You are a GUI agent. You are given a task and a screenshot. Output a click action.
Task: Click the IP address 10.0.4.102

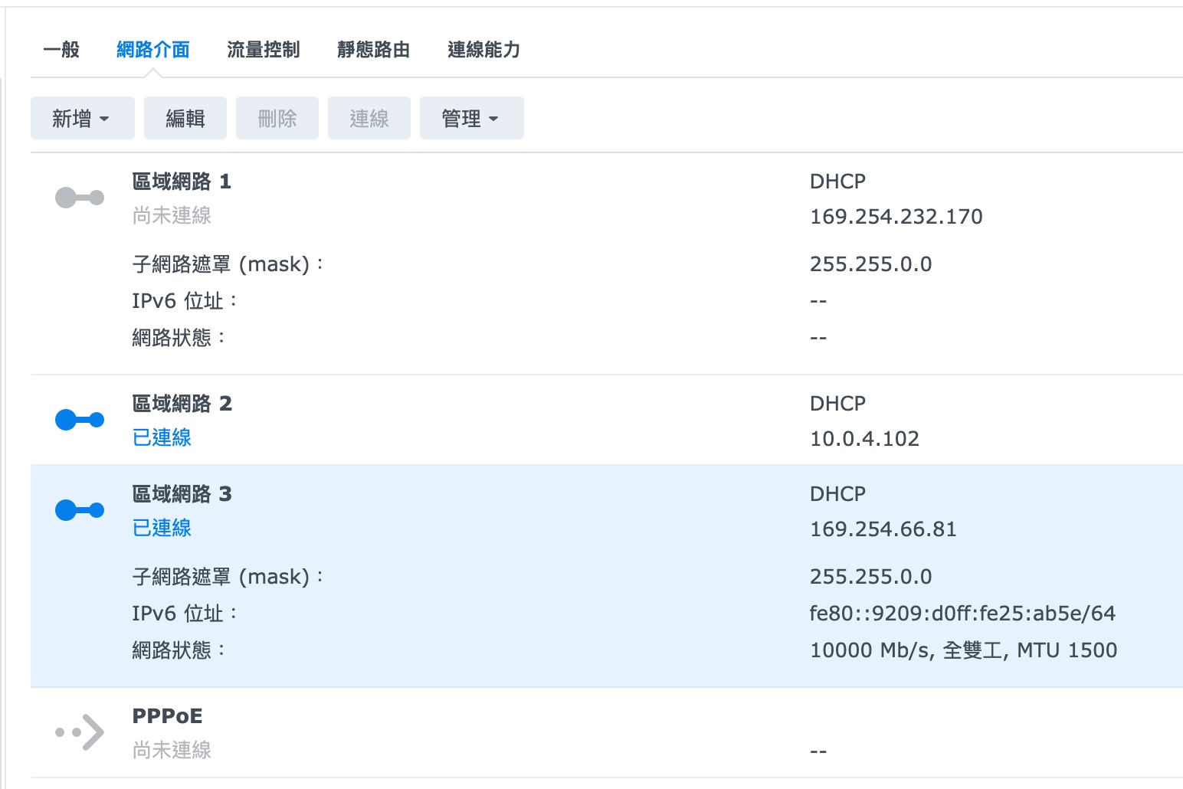point(864,439)
